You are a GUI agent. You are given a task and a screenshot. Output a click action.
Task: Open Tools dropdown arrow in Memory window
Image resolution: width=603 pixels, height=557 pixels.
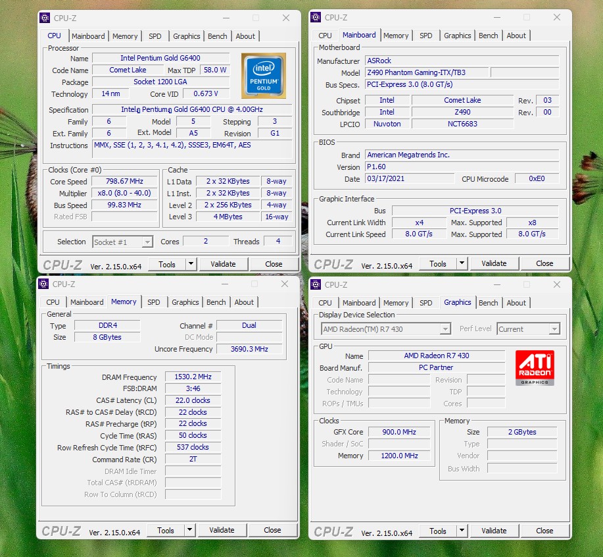189,530
